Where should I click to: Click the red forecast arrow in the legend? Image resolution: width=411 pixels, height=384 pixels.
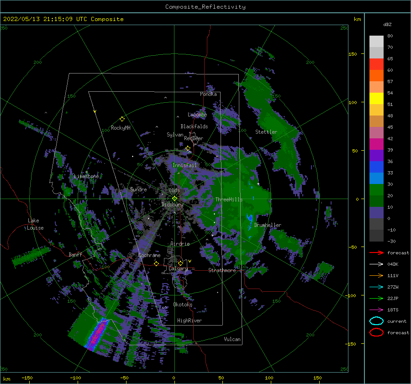click(376, 252)
